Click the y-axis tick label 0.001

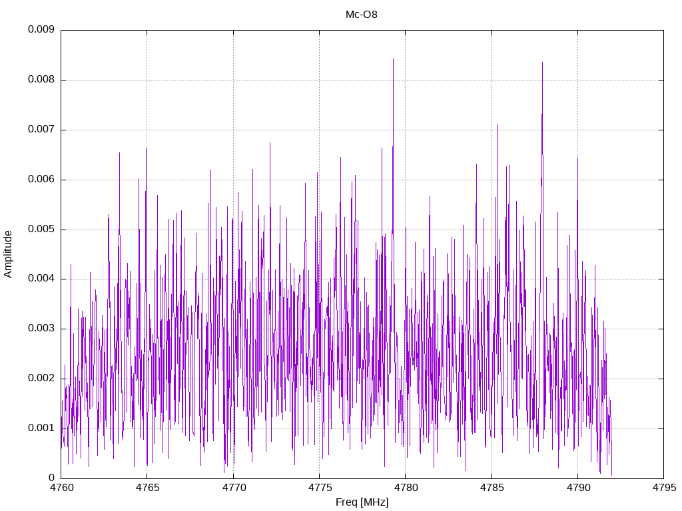point(41,428)
